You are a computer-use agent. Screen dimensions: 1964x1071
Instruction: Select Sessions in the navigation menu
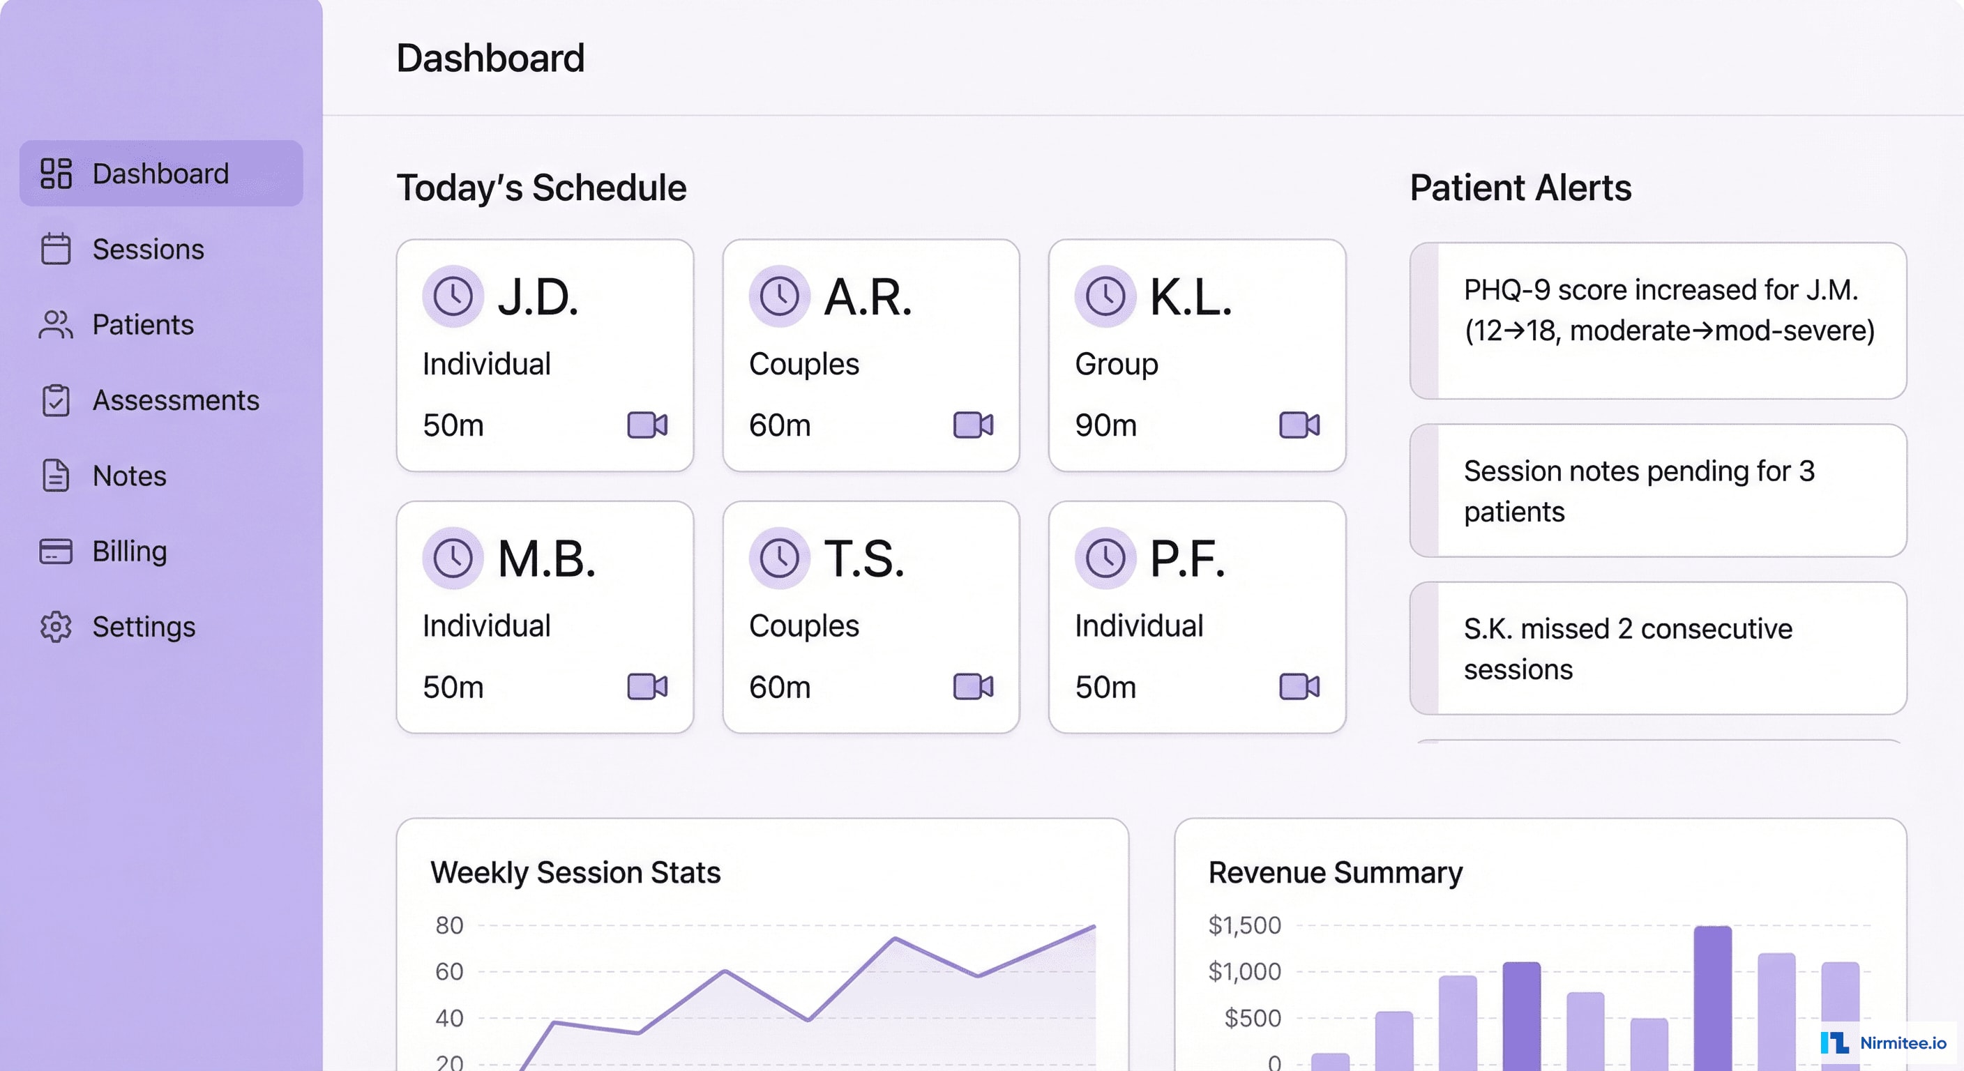pos(147,249)
